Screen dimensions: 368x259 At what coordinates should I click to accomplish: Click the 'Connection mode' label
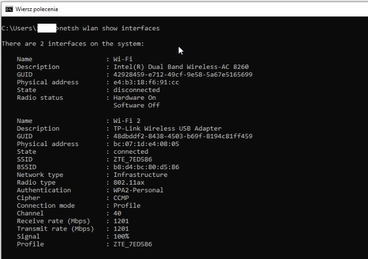(45, 206)
